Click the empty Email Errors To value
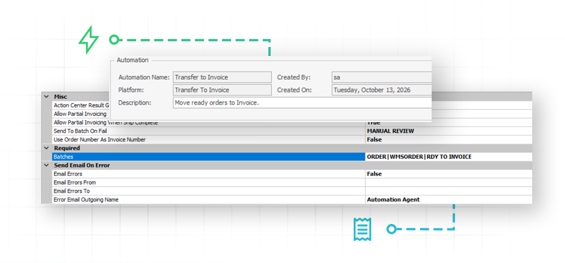Screen dimensions: 565x263 point(449,191)
